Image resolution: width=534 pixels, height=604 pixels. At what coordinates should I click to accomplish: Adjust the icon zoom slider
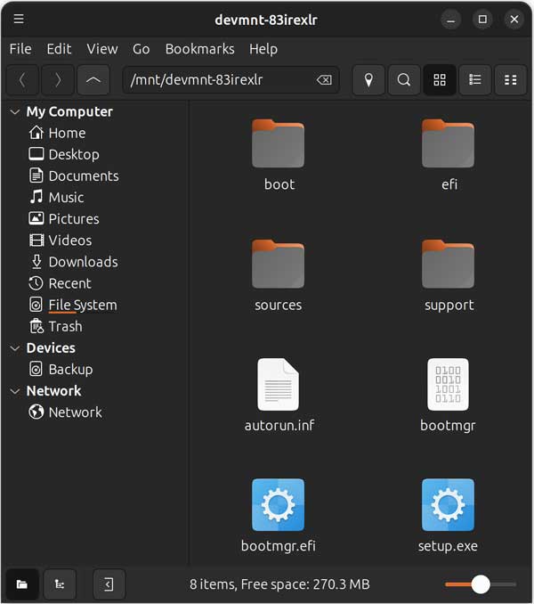coord(481,584)
